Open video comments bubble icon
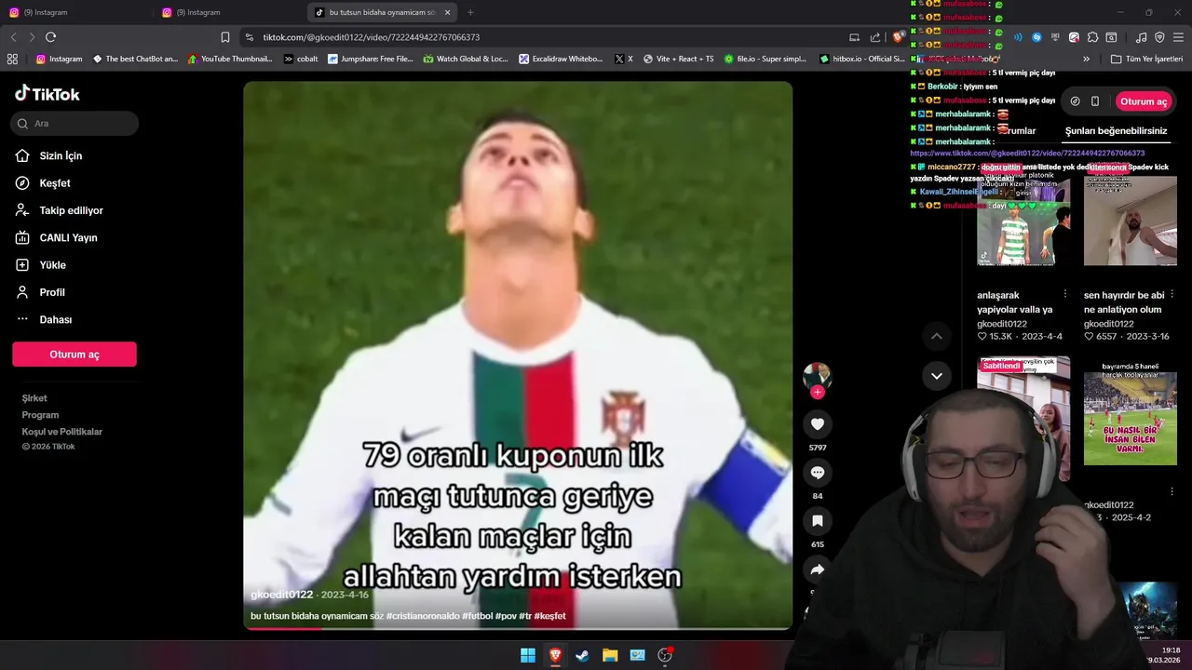Image resolution: width=1192 pixels, height=670 pixels. 818,473
